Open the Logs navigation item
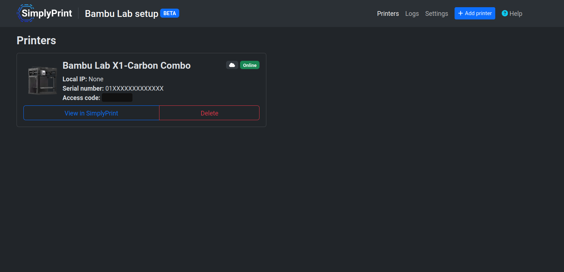 (x=412, y=14)
